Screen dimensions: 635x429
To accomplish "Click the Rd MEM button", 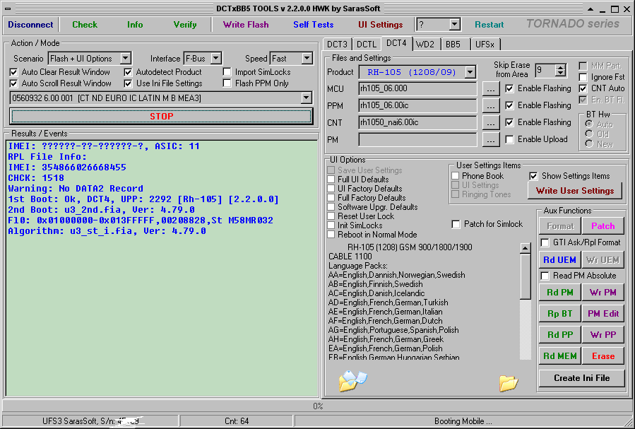I will pyautogui.click(x=559, y=356).
